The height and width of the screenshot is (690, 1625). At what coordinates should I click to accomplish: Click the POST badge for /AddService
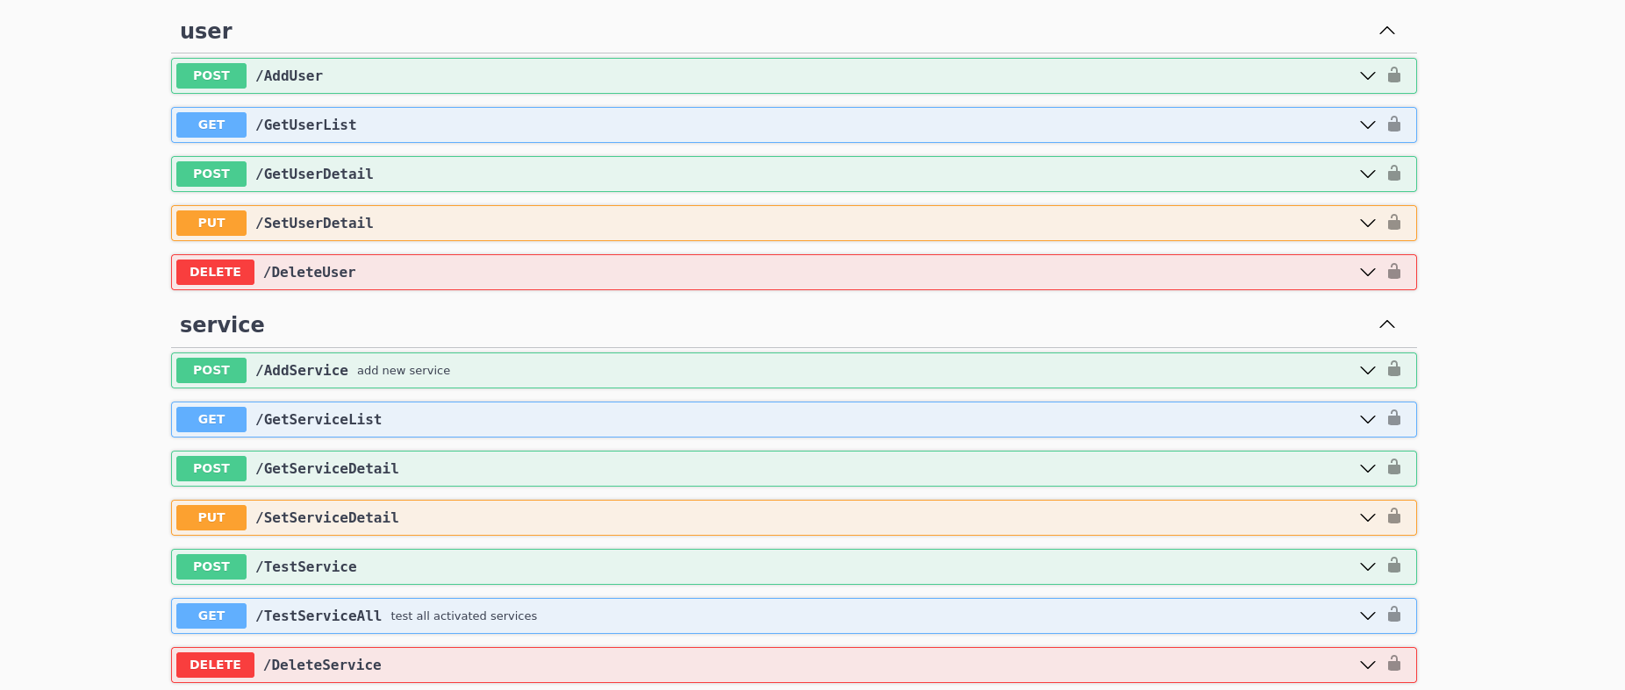pos(211,371)
